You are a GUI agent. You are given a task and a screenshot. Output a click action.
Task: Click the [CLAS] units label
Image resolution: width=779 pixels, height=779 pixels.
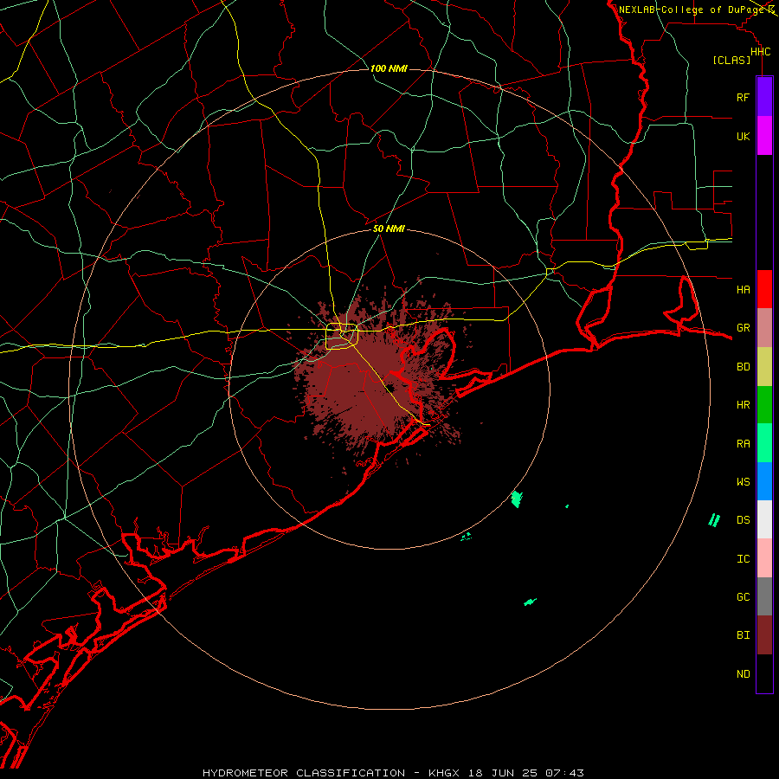[x=731, y=60]
